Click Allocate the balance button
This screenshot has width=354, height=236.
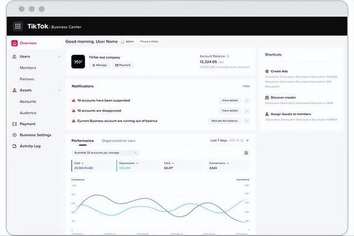(225, 121)
